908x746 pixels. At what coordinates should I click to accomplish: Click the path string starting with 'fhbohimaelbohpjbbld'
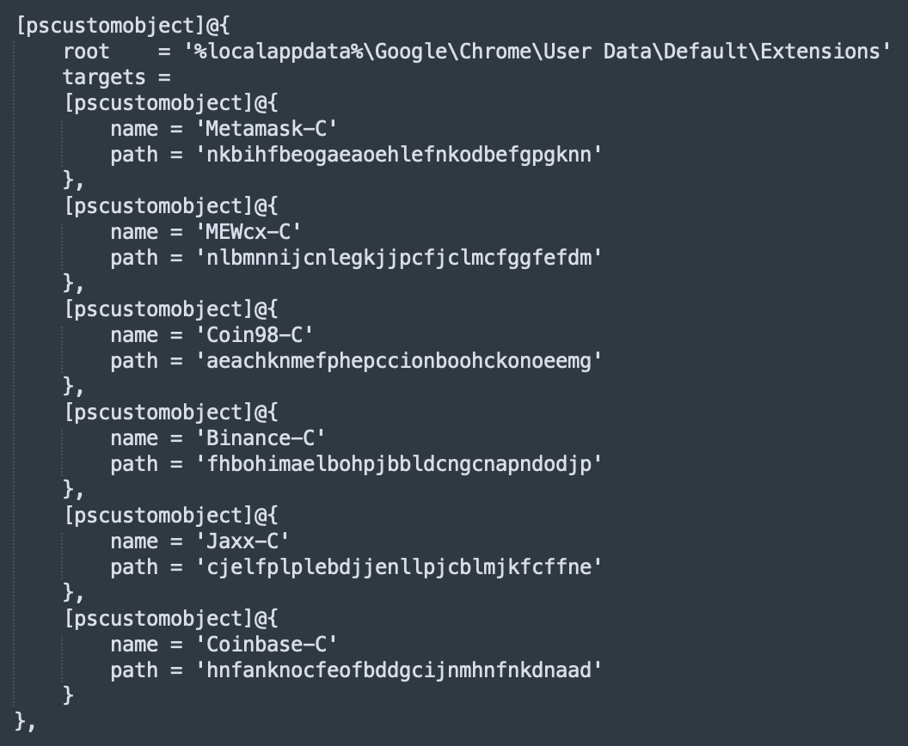399,463
